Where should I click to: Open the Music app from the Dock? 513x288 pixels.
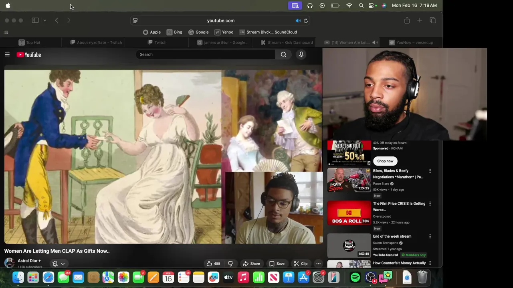tap(243, 277)
